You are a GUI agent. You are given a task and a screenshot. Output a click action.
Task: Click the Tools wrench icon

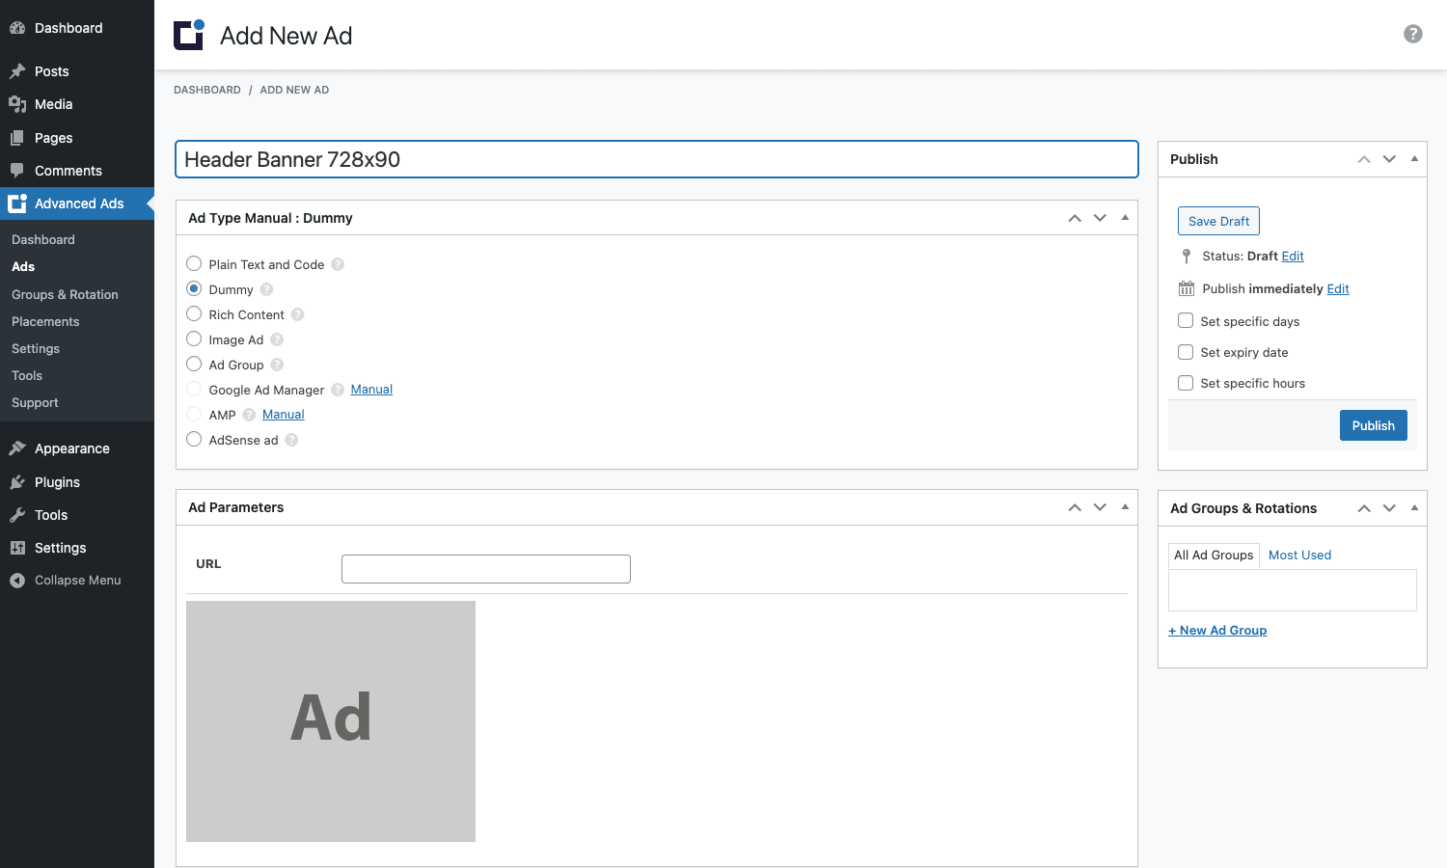pyautogui.click(x=17, y=515)
